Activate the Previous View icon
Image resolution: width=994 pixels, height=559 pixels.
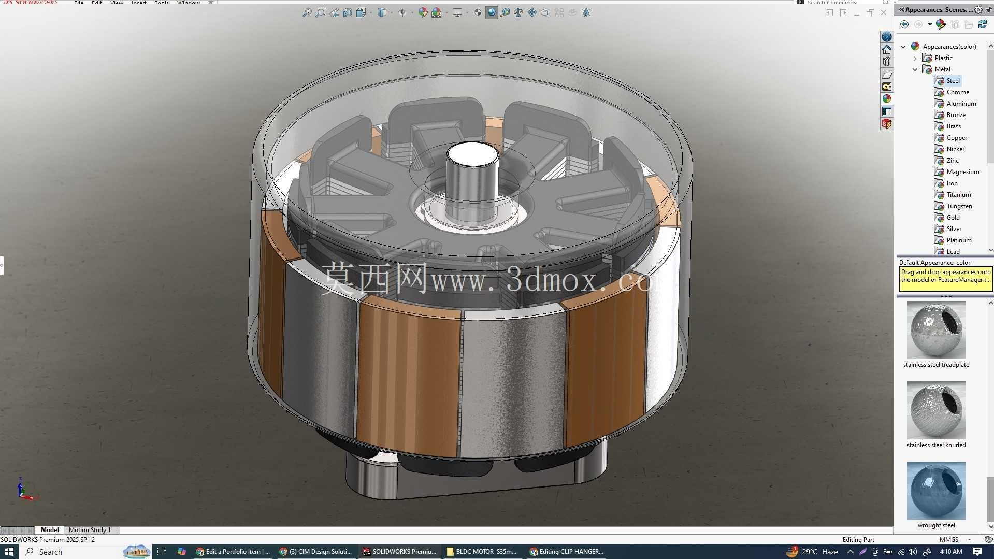(x=334, y=12)
